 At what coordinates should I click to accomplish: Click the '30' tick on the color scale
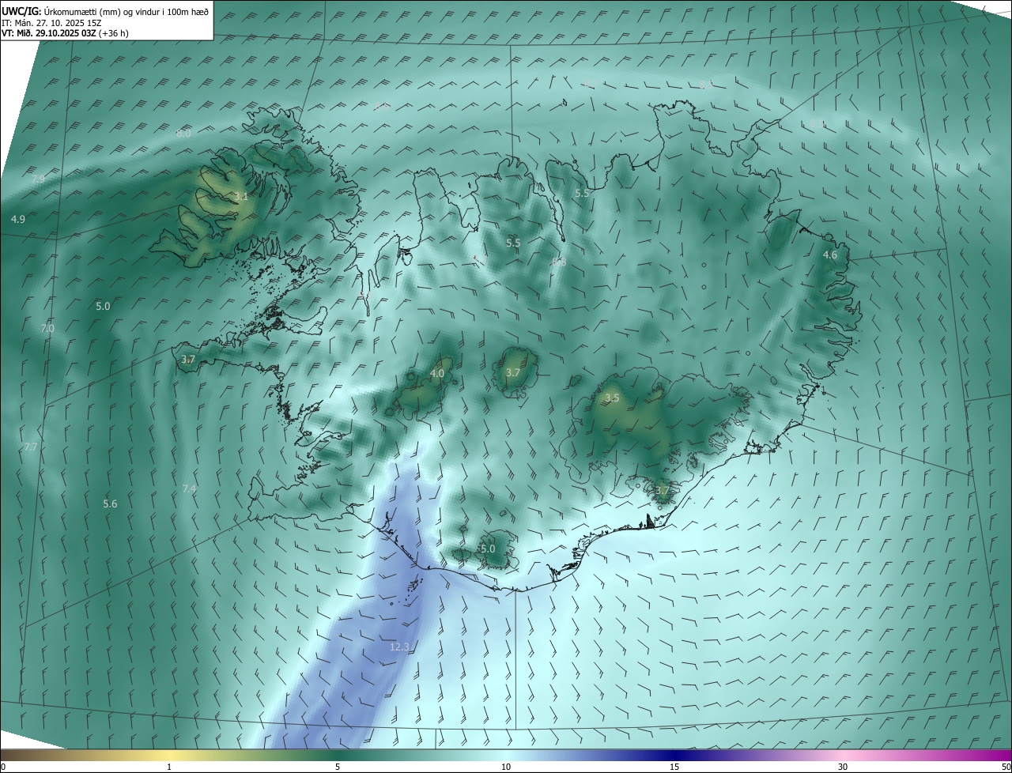pyautogui.click(x=843, y=767)
